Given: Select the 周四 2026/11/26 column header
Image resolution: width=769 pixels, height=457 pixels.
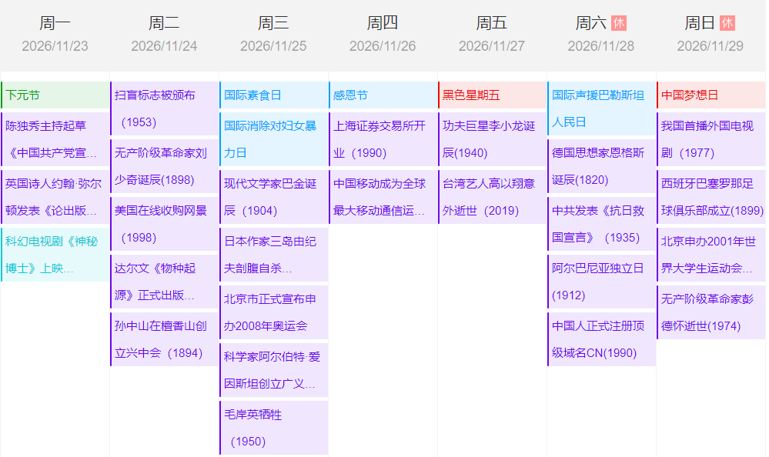Looking at the screenshot, I should click(x=383, y=35).
